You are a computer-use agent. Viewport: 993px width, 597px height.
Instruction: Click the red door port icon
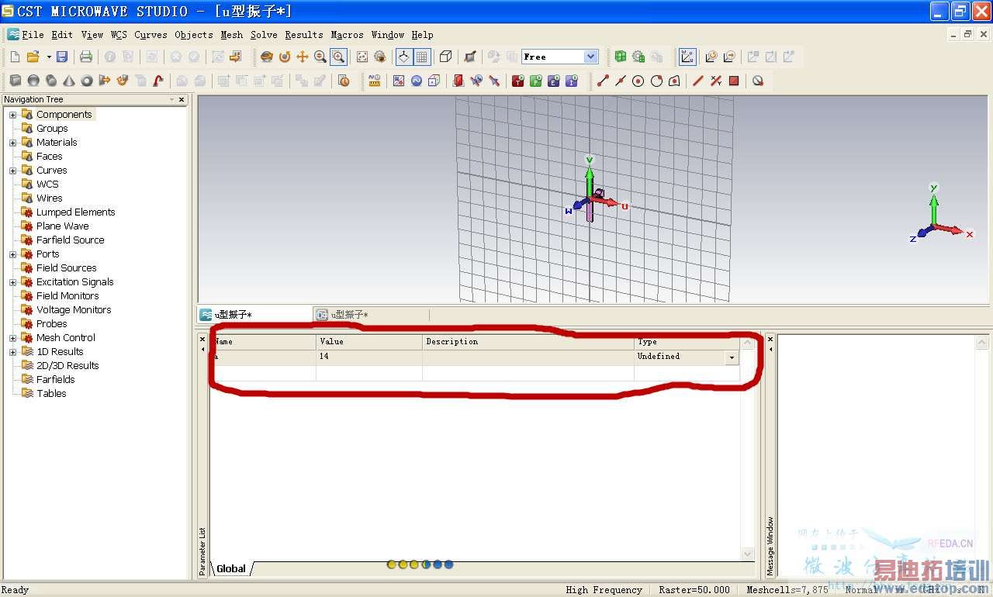click(458, 81)
